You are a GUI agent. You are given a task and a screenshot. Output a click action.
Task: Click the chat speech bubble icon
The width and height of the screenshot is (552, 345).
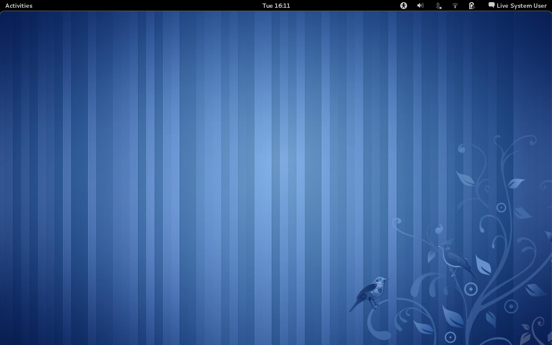[x=491, y=5]
